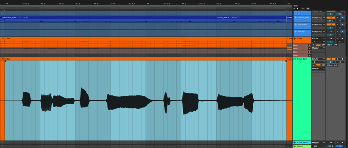This screenshot has height=148, width=348.
Task: Open Guitar Fill output routing dropdown
Action: [319, 25]
